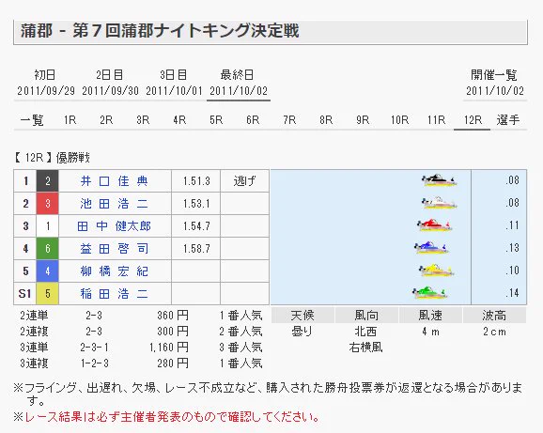Click the red number 3 lane badge
The width and height of the screenshot is (543, 433).
click(48, 203)
